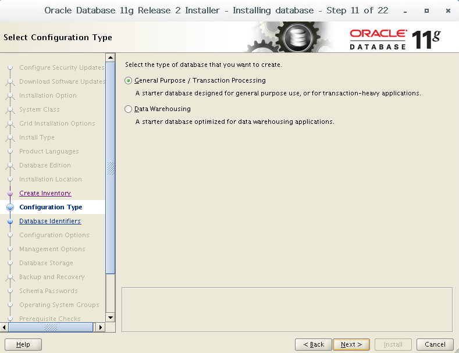This screenshot has width=459, height=353.
Task: Click the Management Options step
Action: click(52, 249)
